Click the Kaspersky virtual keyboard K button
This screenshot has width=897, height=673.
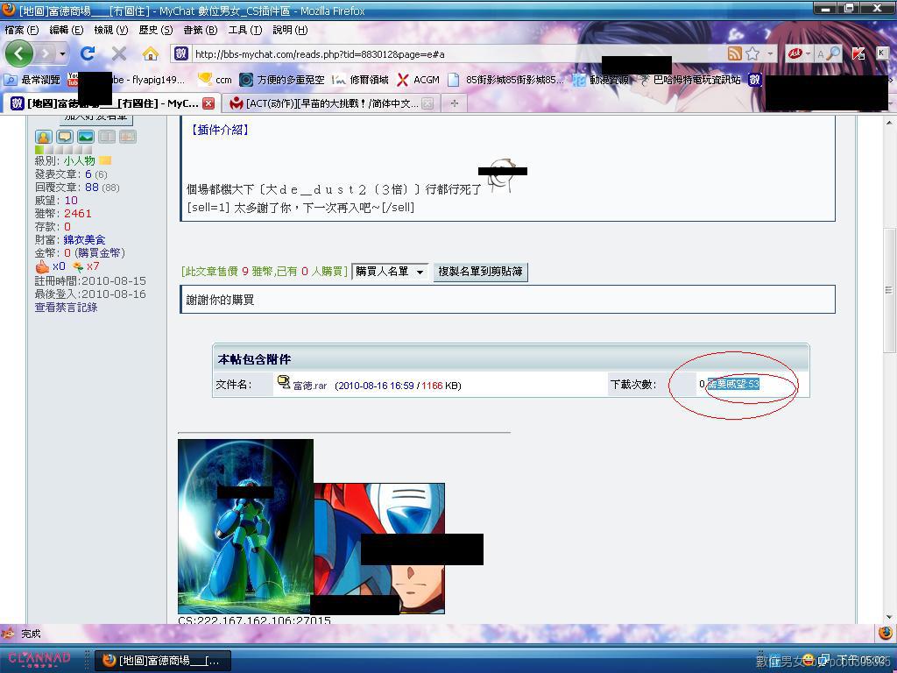click(881, 53)
